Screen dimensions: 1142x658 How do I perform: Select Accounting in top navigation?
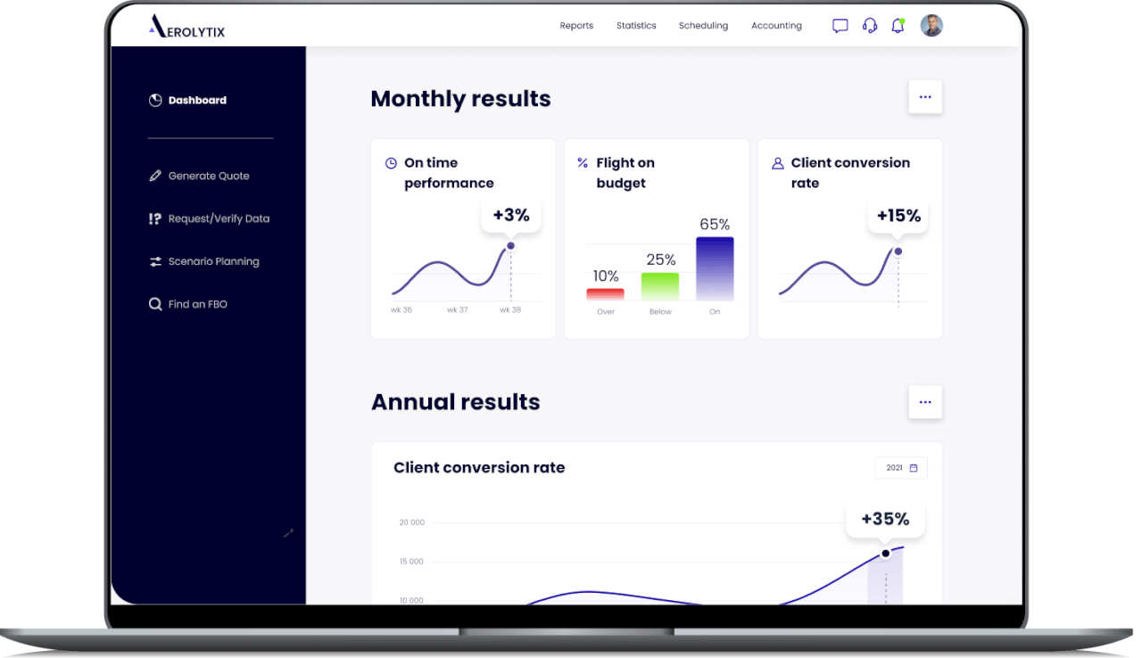coord(776,26)
